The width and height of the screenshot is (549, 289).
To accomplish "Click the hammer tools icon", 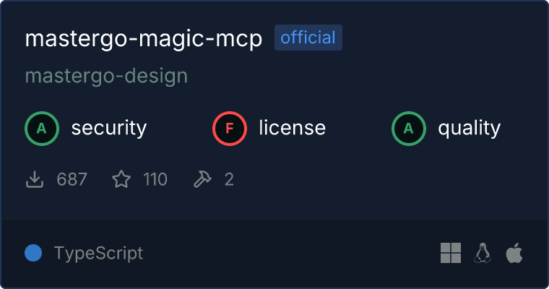I will pos(202,179).
